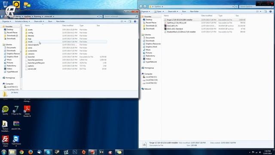Open the mods folder in .minecraft window
The width and height of the screenshot is (275, 155).
[30, 42]
